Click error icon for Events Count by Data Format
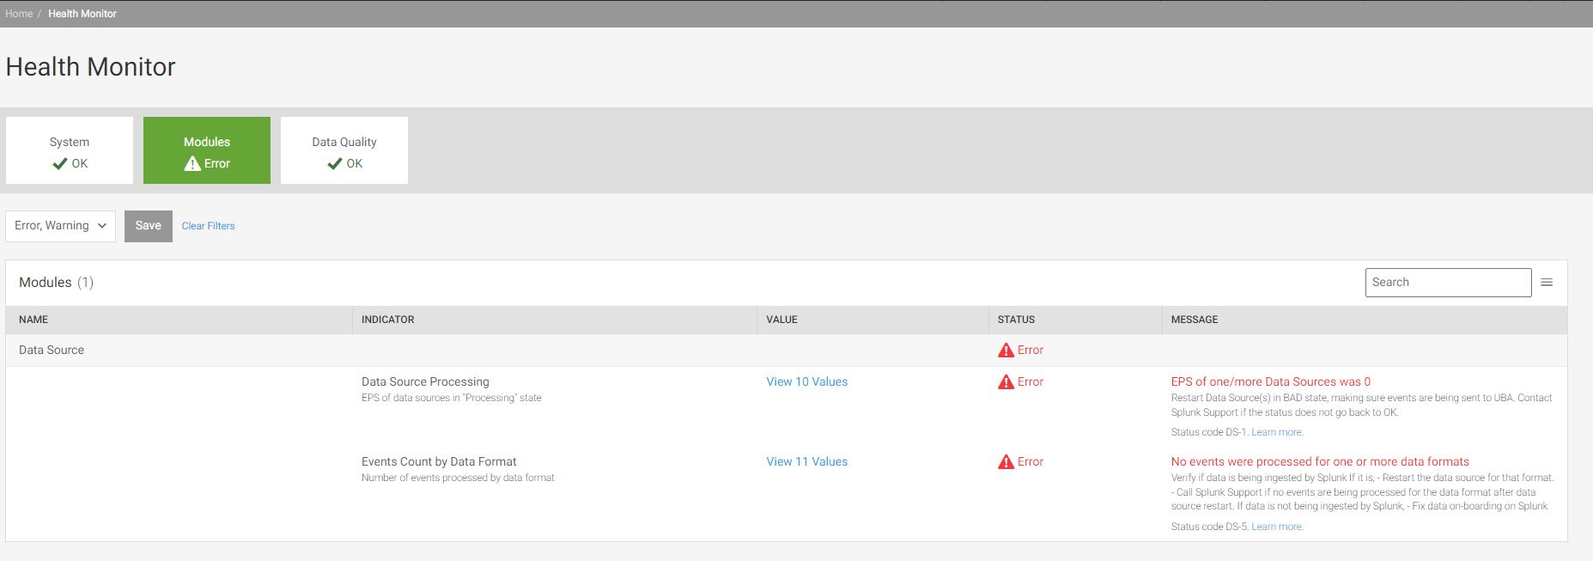Screen dimensions: 1593x561 (1006, 462)
